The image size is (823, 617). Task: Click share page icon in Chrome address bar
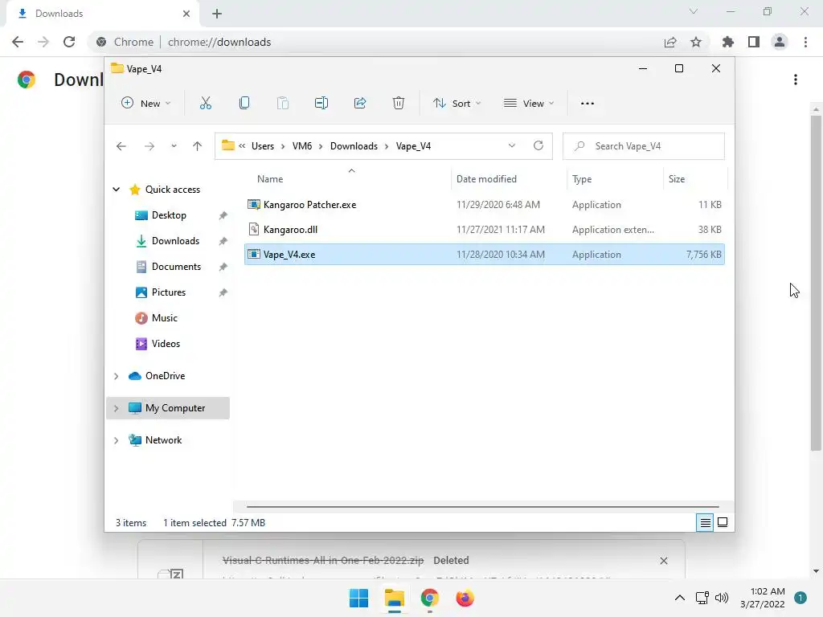(x=670, y=42)
